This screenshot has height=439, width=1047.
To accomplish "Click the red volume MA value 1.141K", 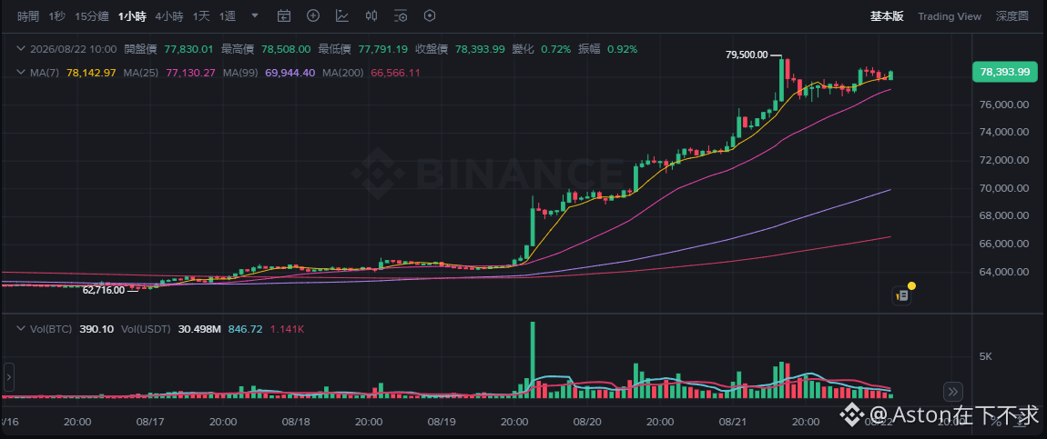I will click(x=287, y=328).
